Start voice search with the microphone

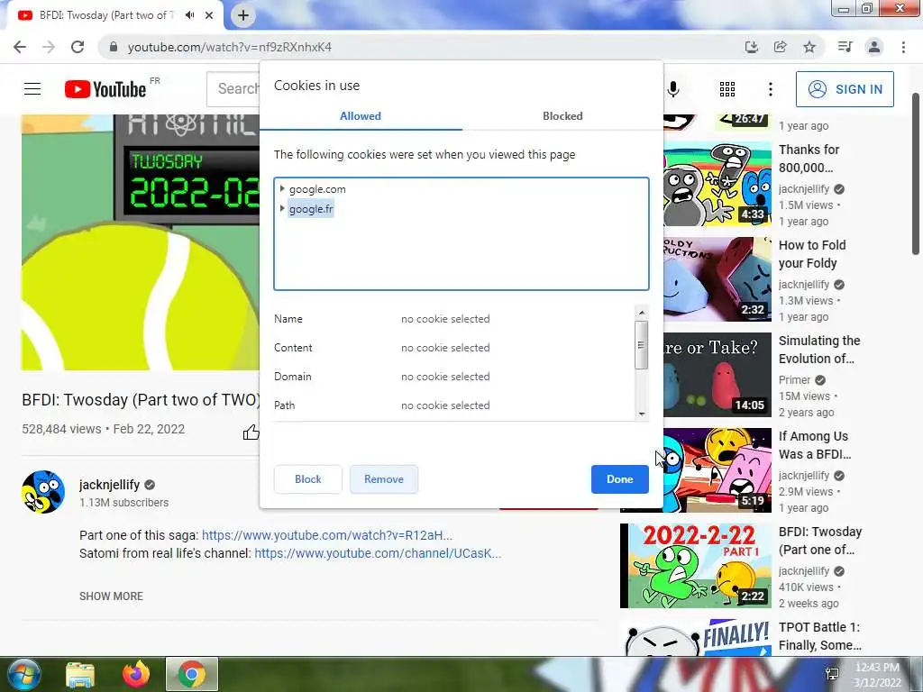[672, 89]
